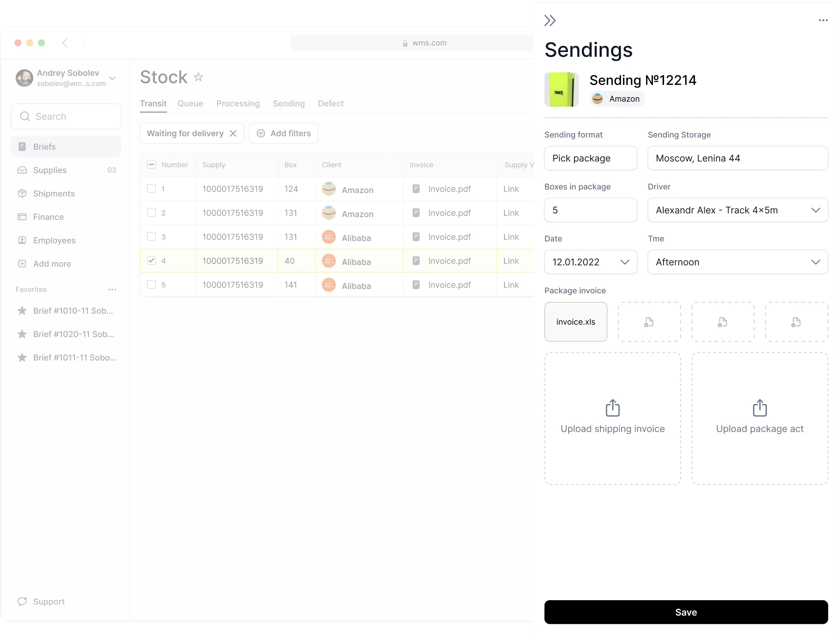
Task: Open Favorites three-dot options
Action: click(x=112, y=290)
